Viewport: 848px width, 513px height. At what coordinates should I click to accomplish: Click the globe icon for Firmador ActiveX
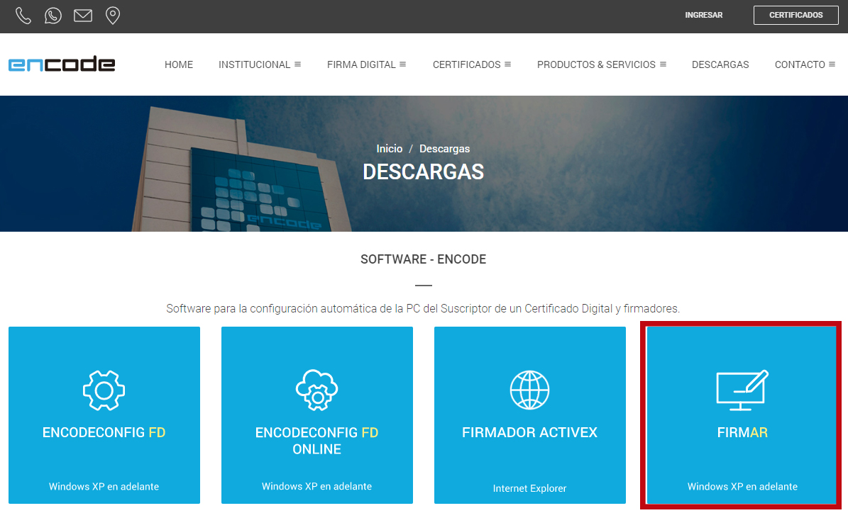[529, 390]
